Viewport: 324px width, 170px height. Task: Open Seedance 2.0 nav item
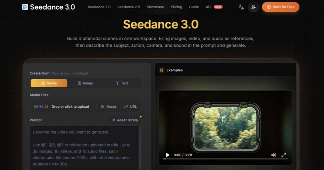click(99, 7)
